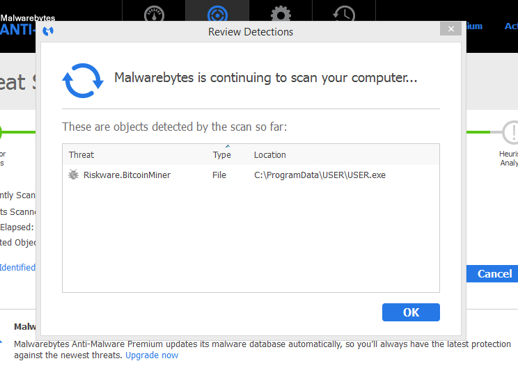This screenshot has height=377, width=518.
Task: Click the Heuristics Analysis step icon
Action: (510, 132)
